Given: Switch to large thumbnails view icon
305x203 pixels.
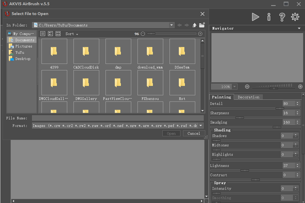Looking at the screenshot, I should [58, 34].
